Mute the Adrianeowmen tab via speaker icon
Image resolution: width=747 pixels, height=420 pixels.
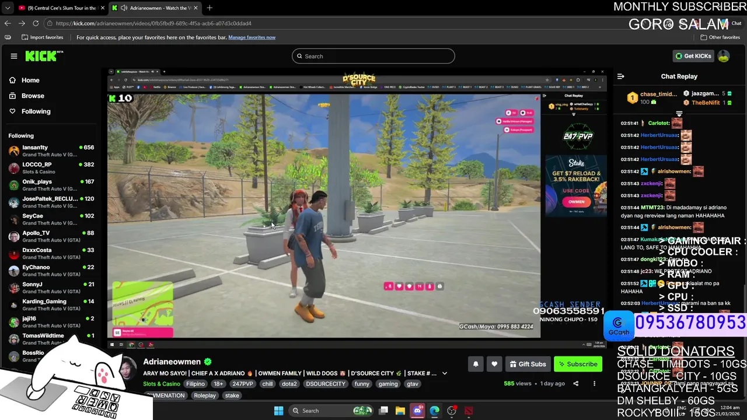click(x=124, y=8)
